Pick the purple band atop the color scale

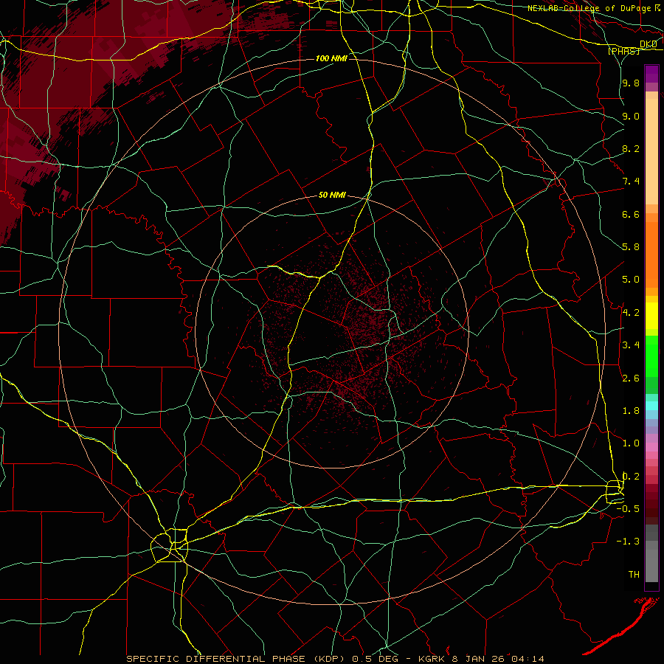tap(651, 74)
